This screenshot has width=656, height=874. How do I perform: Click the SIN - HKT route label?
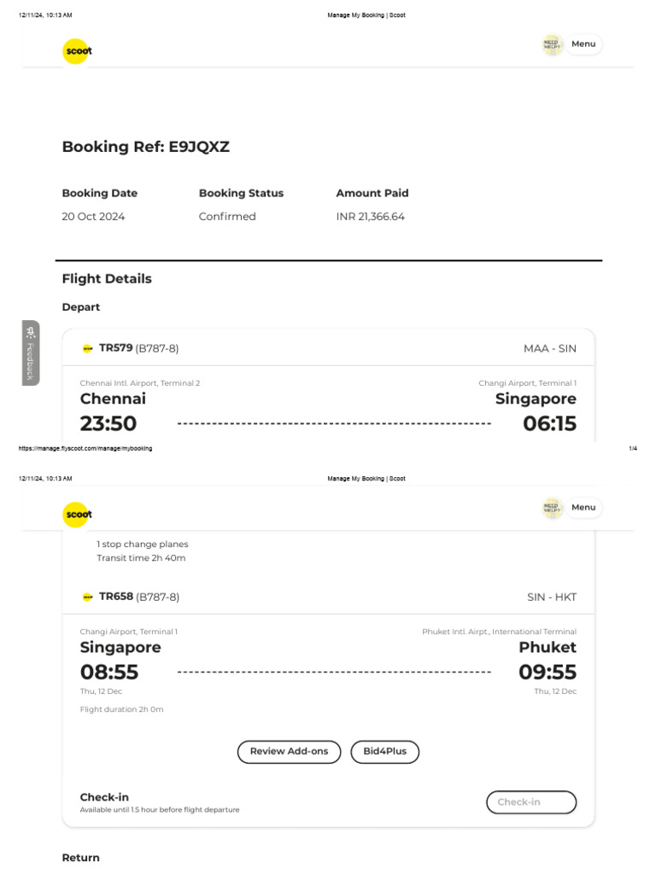[x=552, y=597]
